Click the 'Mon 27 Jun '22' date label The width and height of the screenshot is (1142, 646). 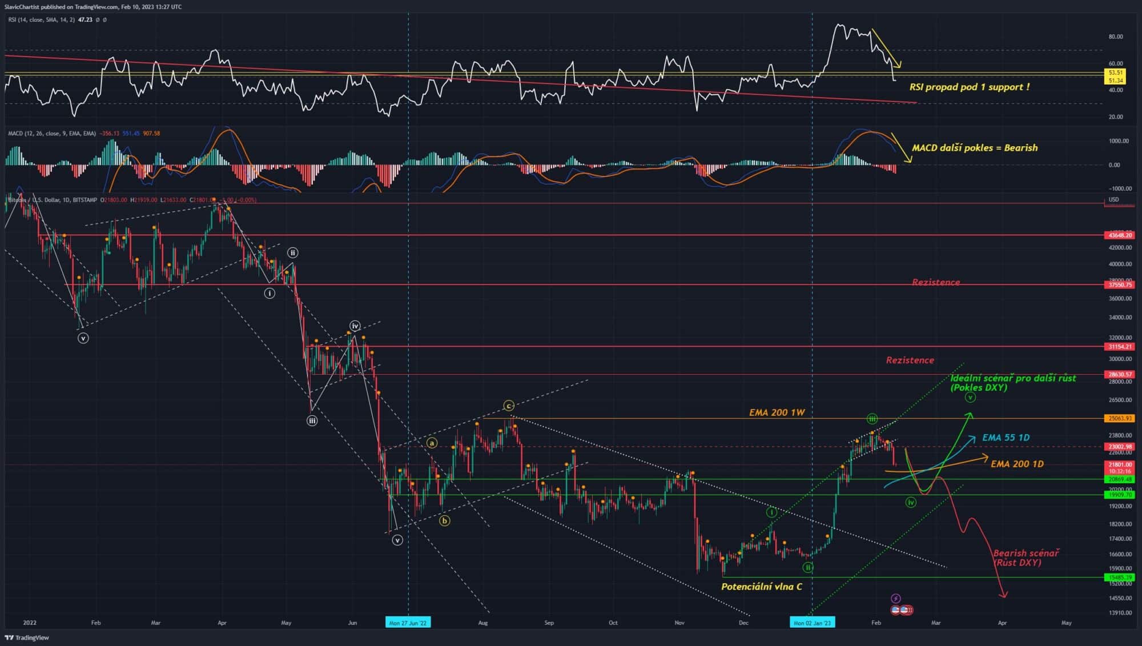408,623
